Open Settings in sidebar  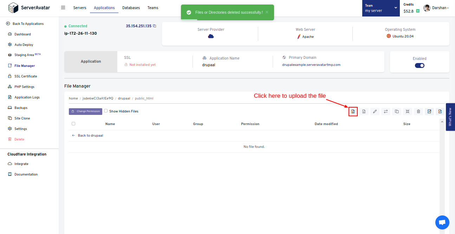(21, 129)
